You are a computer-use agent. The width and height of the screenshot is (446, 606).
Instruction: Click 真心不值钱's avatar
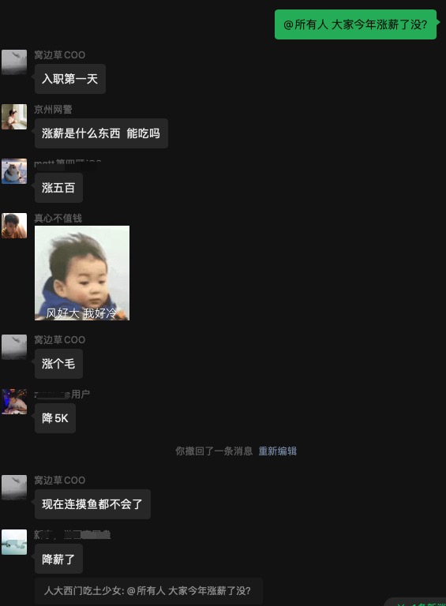(14, 226)
